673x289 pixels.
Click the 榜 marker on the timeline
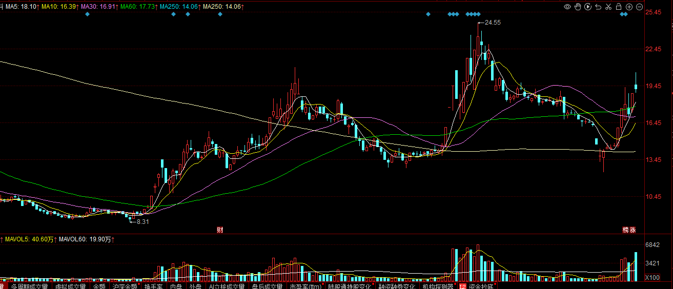point(625,230)
